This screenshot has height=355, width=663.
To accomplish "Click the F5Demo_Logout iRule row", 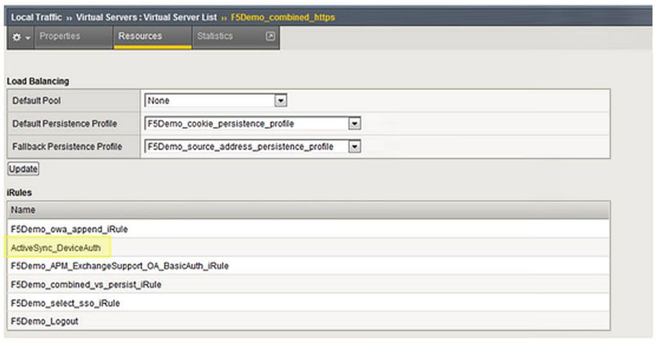I will coord(44,321).
